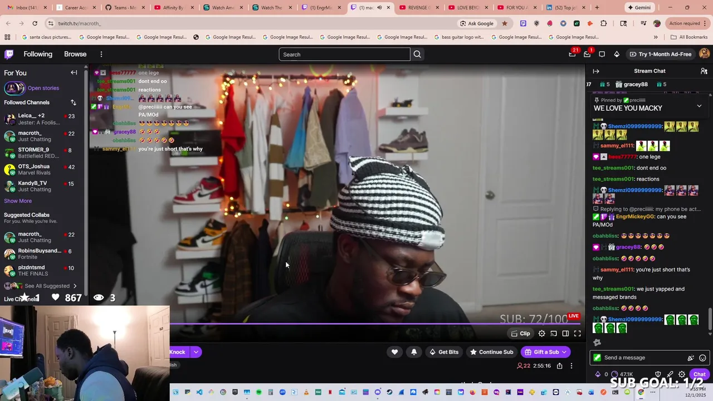
Task: Toggle the follow heart button
Action: click(x=394, y=352)
